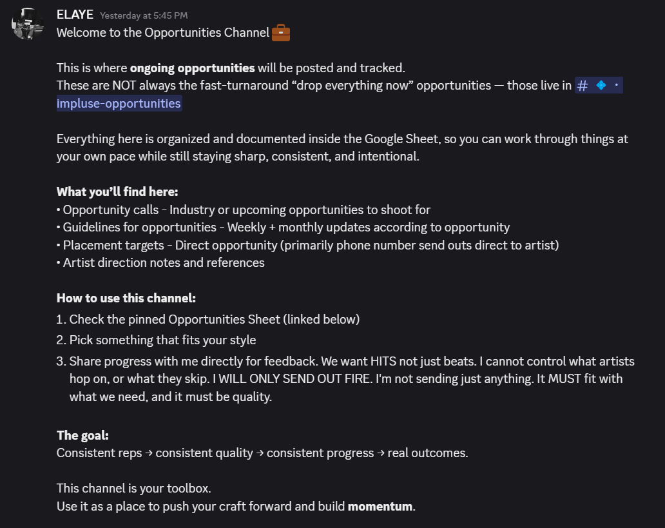Click ELAYE's profile avatar
Screen dimensions: 665x528
[28, 24]
